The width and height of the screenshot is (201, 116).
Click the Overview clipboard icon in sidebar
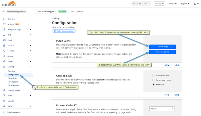(x=4, y=19)
